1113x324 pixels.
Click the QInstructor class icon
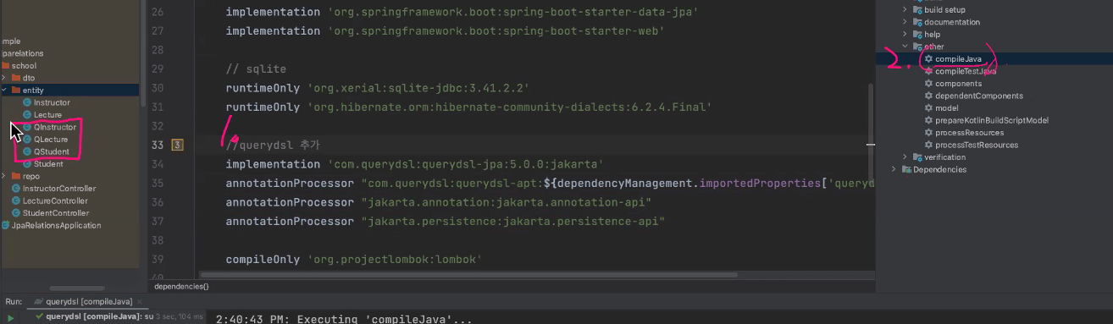(x=27, y=127)
